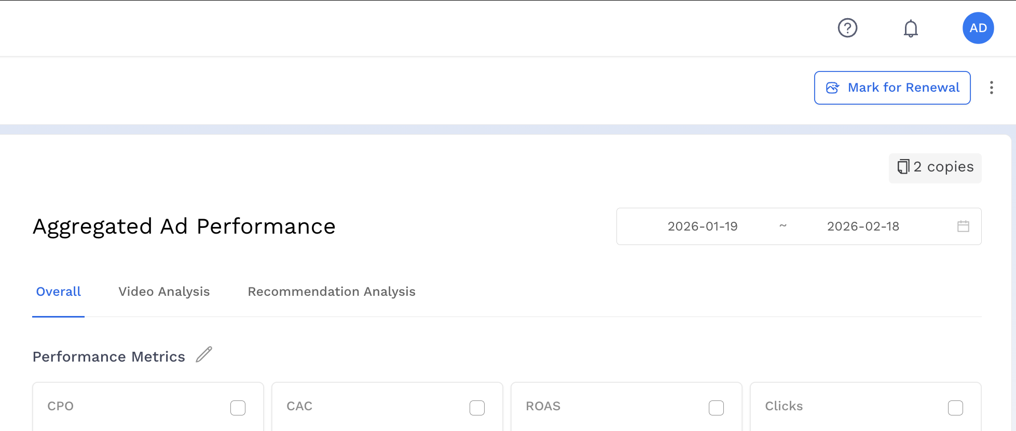Switch to the Video Analysis tab
The height and width of the screenshot is (431, 1016).
pos(163,292)
